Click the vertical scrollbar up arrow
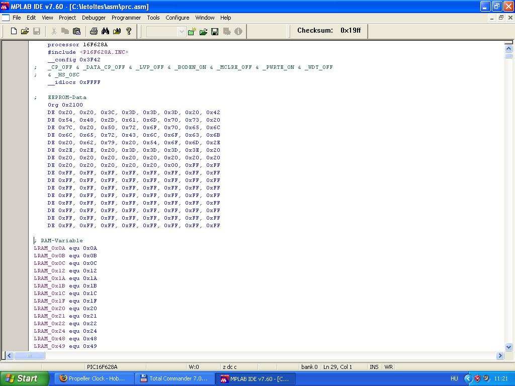Screen dimensions: 515x386 click(508, 49)
